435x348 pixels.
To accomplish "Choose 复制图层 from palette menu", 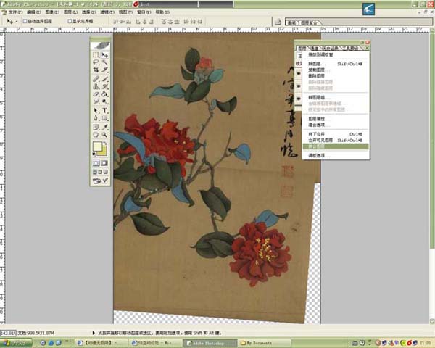I will (x=336, y=70).
